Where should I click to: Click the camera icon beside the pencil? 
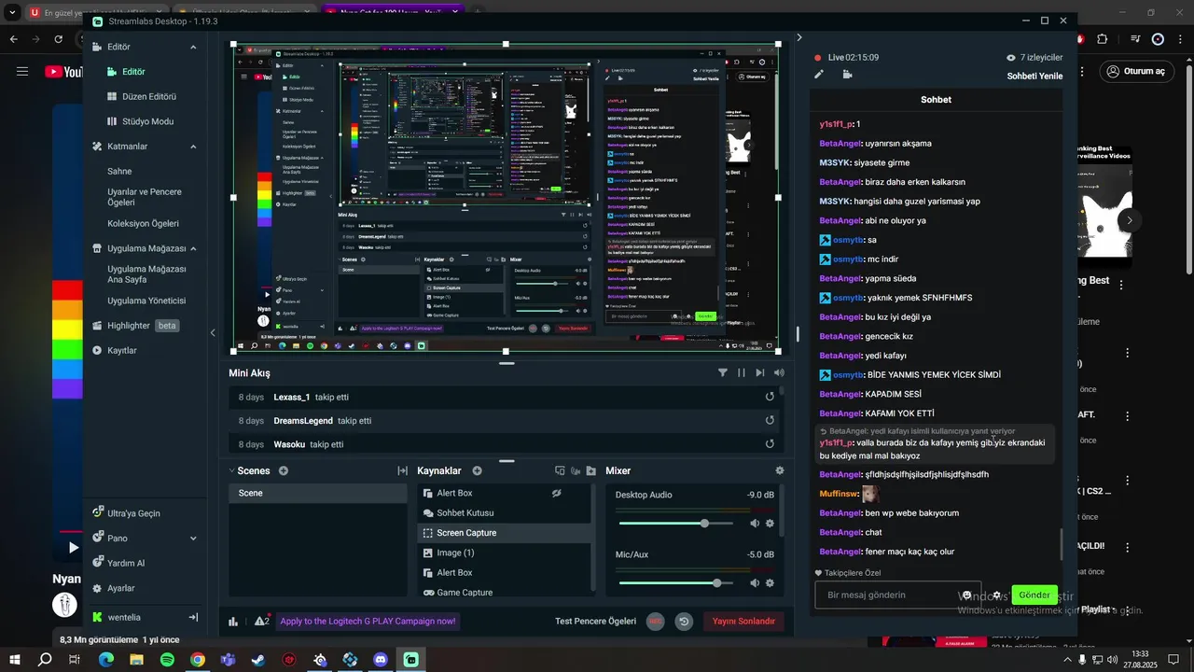[x=847, y=75]
